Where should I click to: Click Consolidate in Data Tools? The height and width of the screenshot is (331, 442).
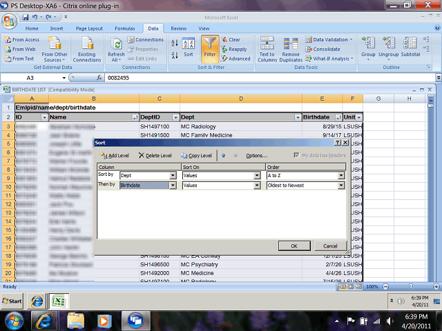tap(323, 49)
